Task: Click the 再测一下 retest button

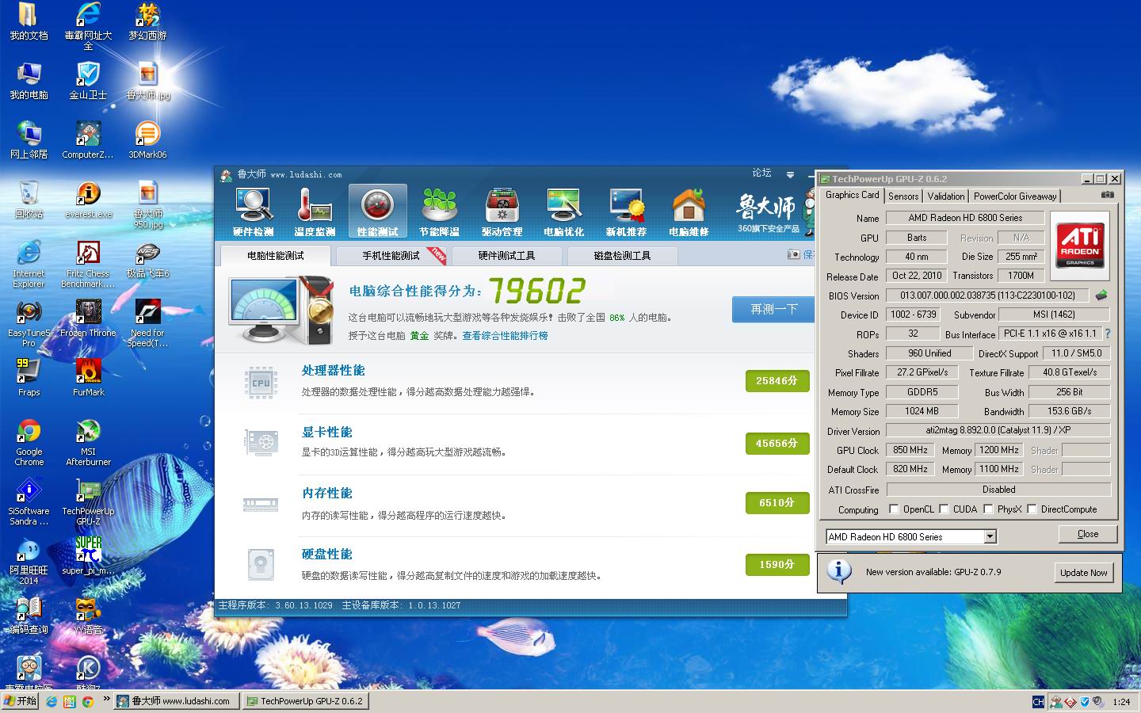Action: 773,309
